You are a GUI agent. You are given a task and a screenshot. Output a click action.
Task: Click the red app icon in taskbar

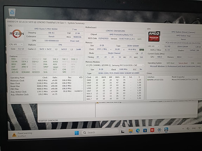point(152,130)
